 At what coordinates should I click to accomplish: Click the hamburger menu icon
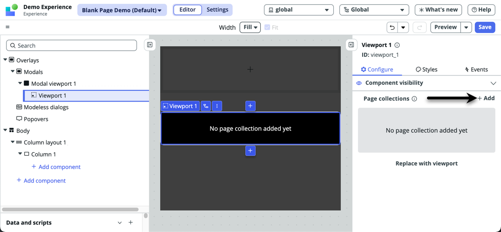tap(7, 27)
